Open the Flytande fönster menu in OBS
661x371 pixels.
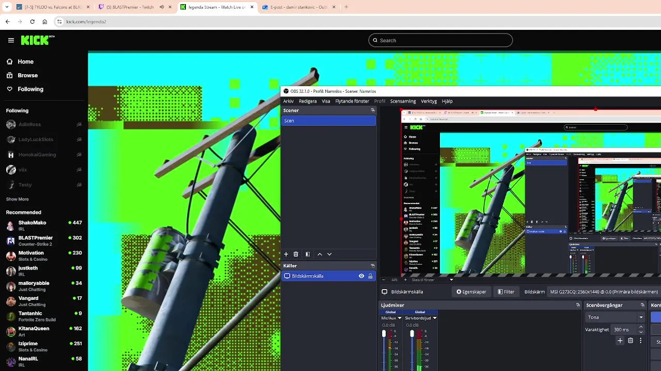coord(352,101)
